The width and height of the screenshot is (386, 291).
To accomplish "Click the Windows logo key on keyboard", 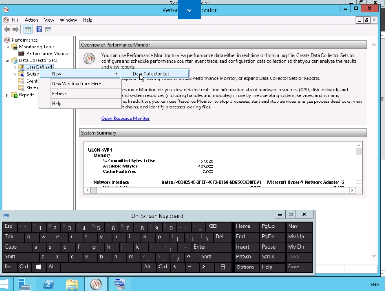I will tap(38, 267).
